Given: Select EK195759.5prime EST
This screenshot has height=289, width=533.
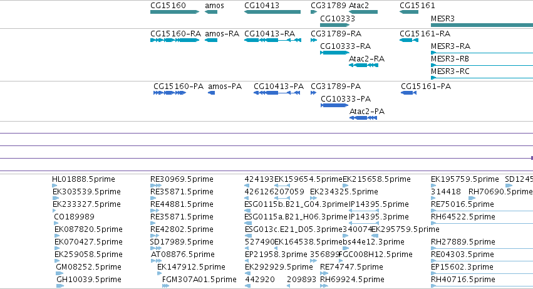Looking at the screenshot, I should (465, 179).
